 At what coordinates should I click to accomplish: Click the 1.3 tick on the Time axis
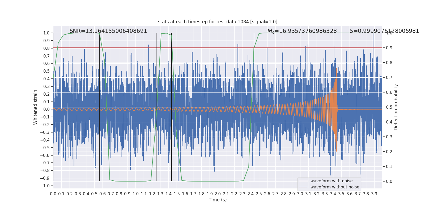click(160, 194)
